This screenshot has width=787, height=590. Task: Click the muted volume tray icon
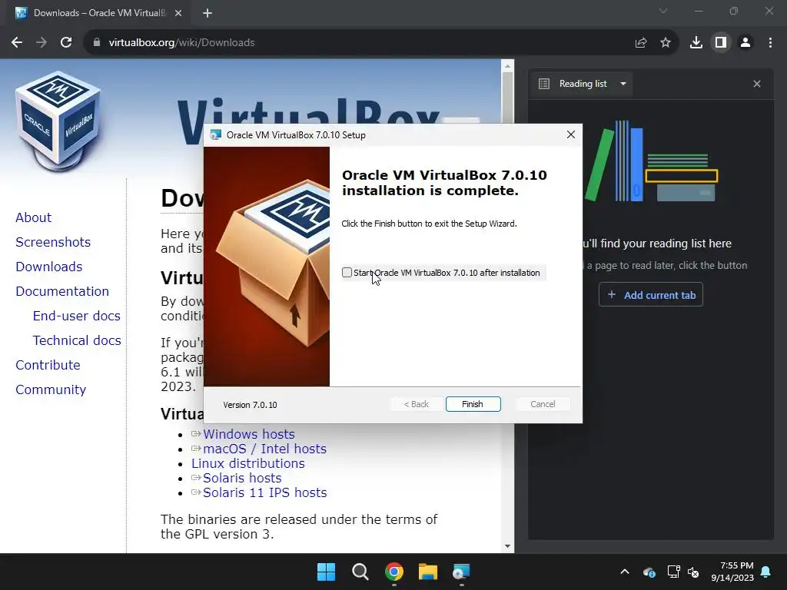[693, 572]
